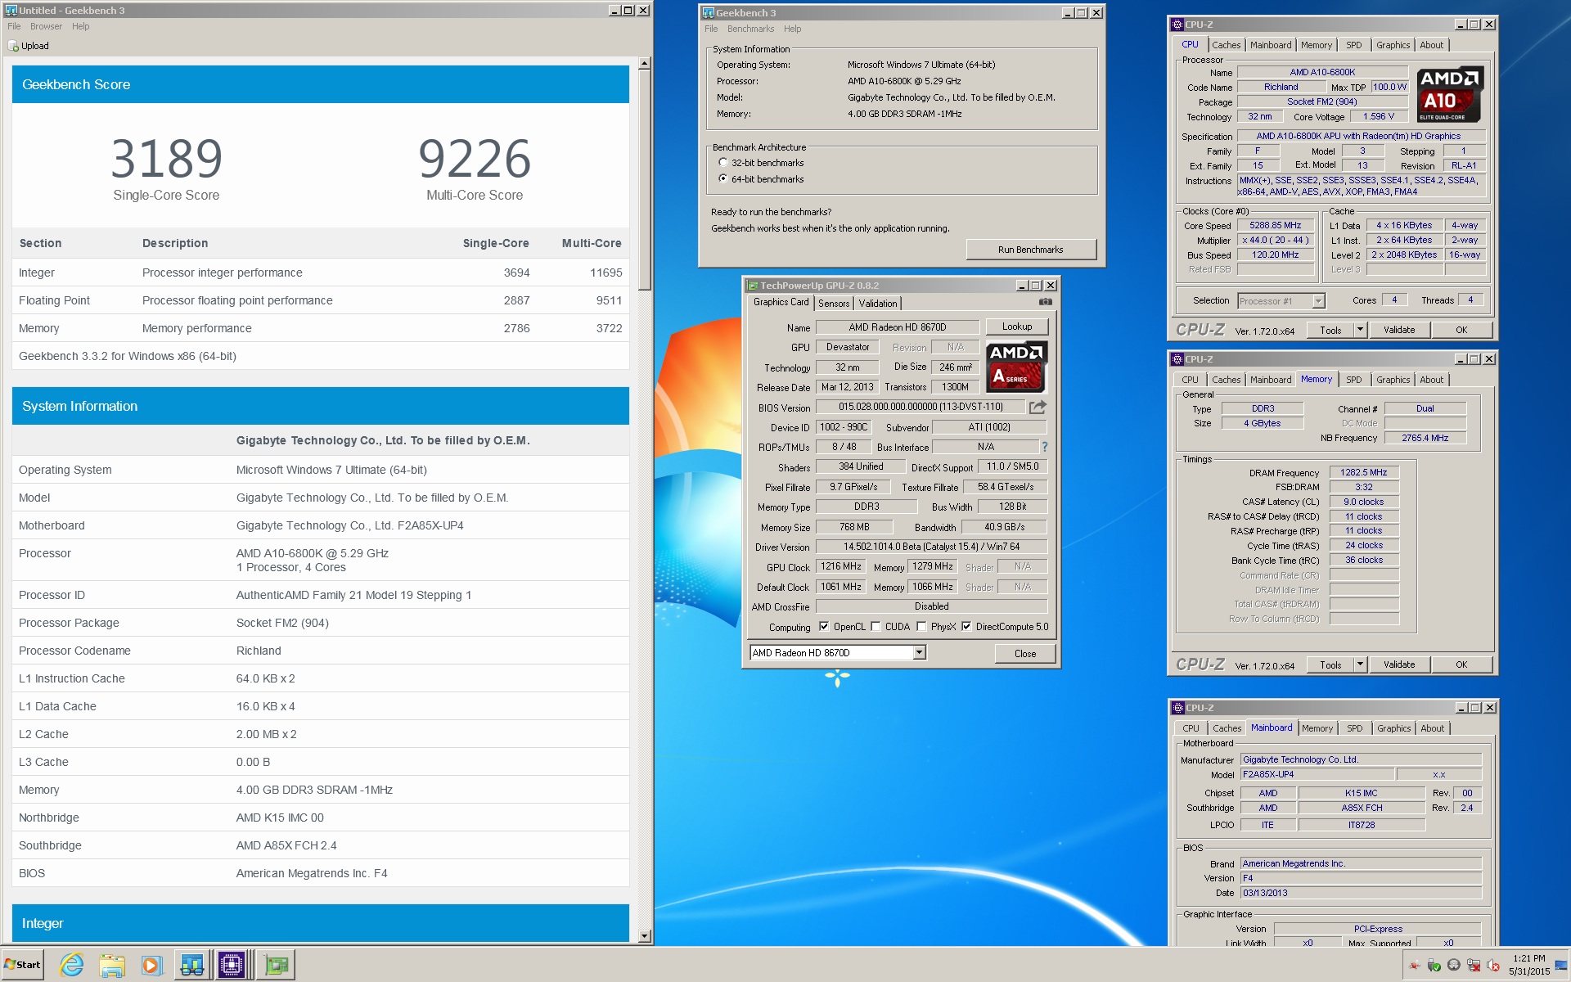
Task: Click the taskbar clock showing 1:21 PM
Action: click(1528, 965)
